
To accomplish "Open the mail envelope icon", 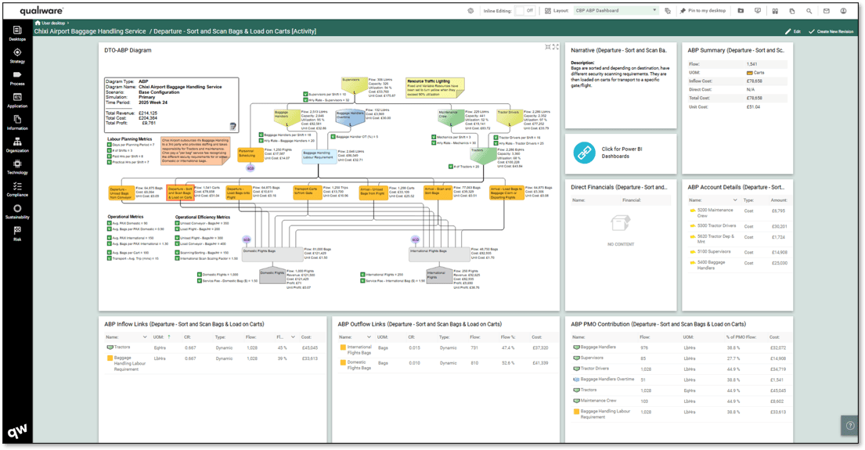I will click(x=826, y=11).
